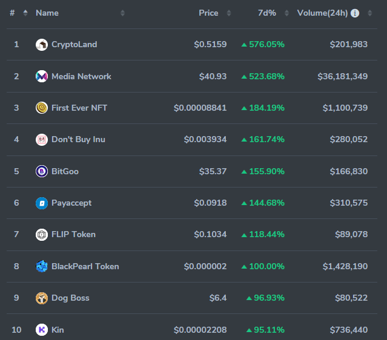Click the Payaccept coin logo
Screen dimensions: 387x340
coord(42,203)
